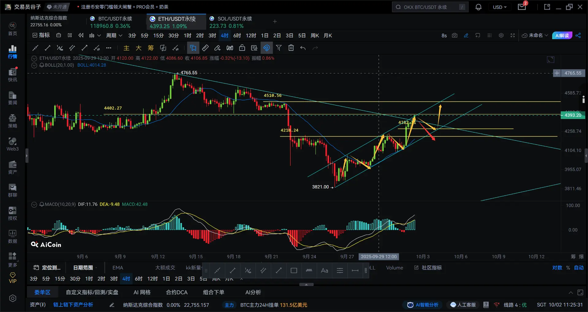Open the 社区指标 community indicators
The width and height of the screenshot is (588, 312).
coord(428,268)
